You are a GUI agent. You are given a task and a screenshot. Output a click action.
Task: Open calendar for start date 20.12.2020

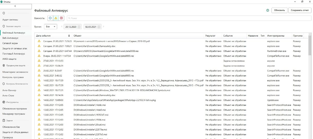(79, 27)
